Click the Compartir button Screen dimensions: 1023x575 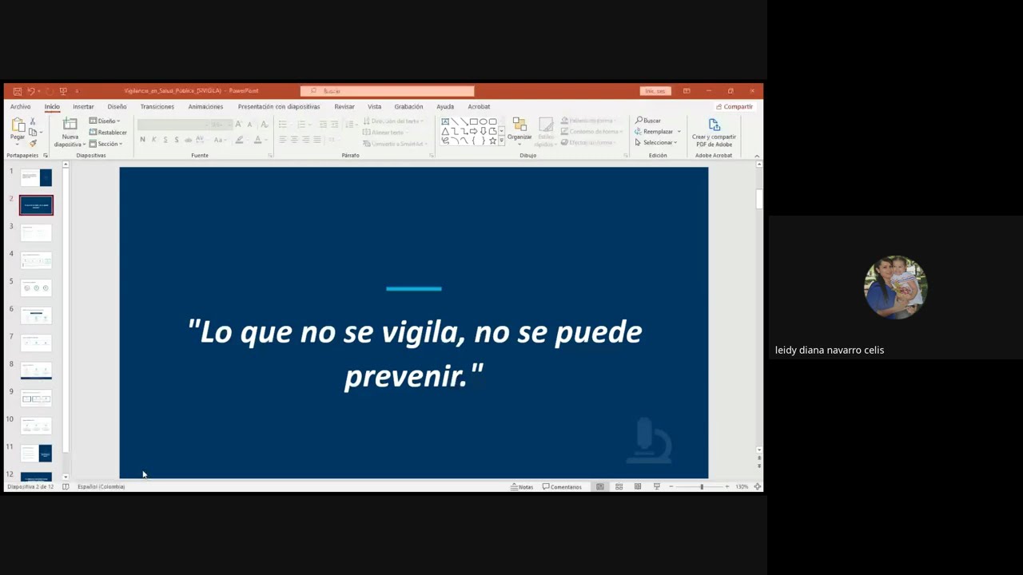click(734, 106)
